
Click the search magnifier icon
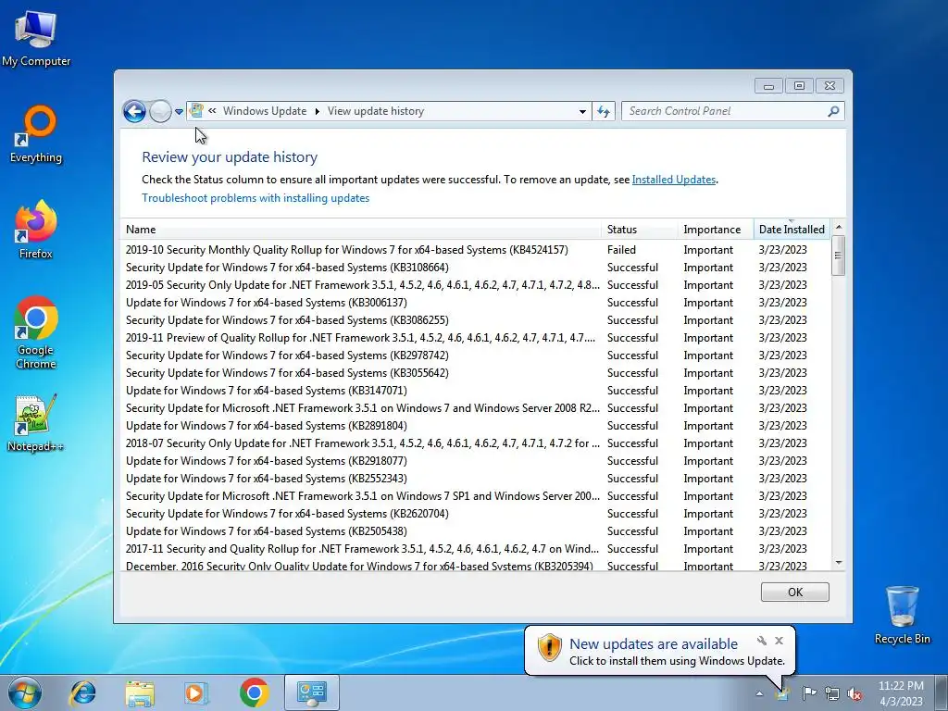[833, 111]
